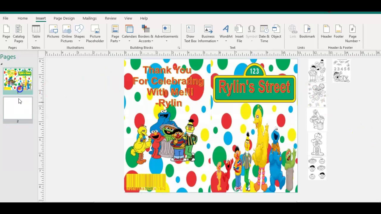This screenshot has height=214, width=381.
Task: Click the 'Thank You For Celebrating' text
Action: click(168, 75)
